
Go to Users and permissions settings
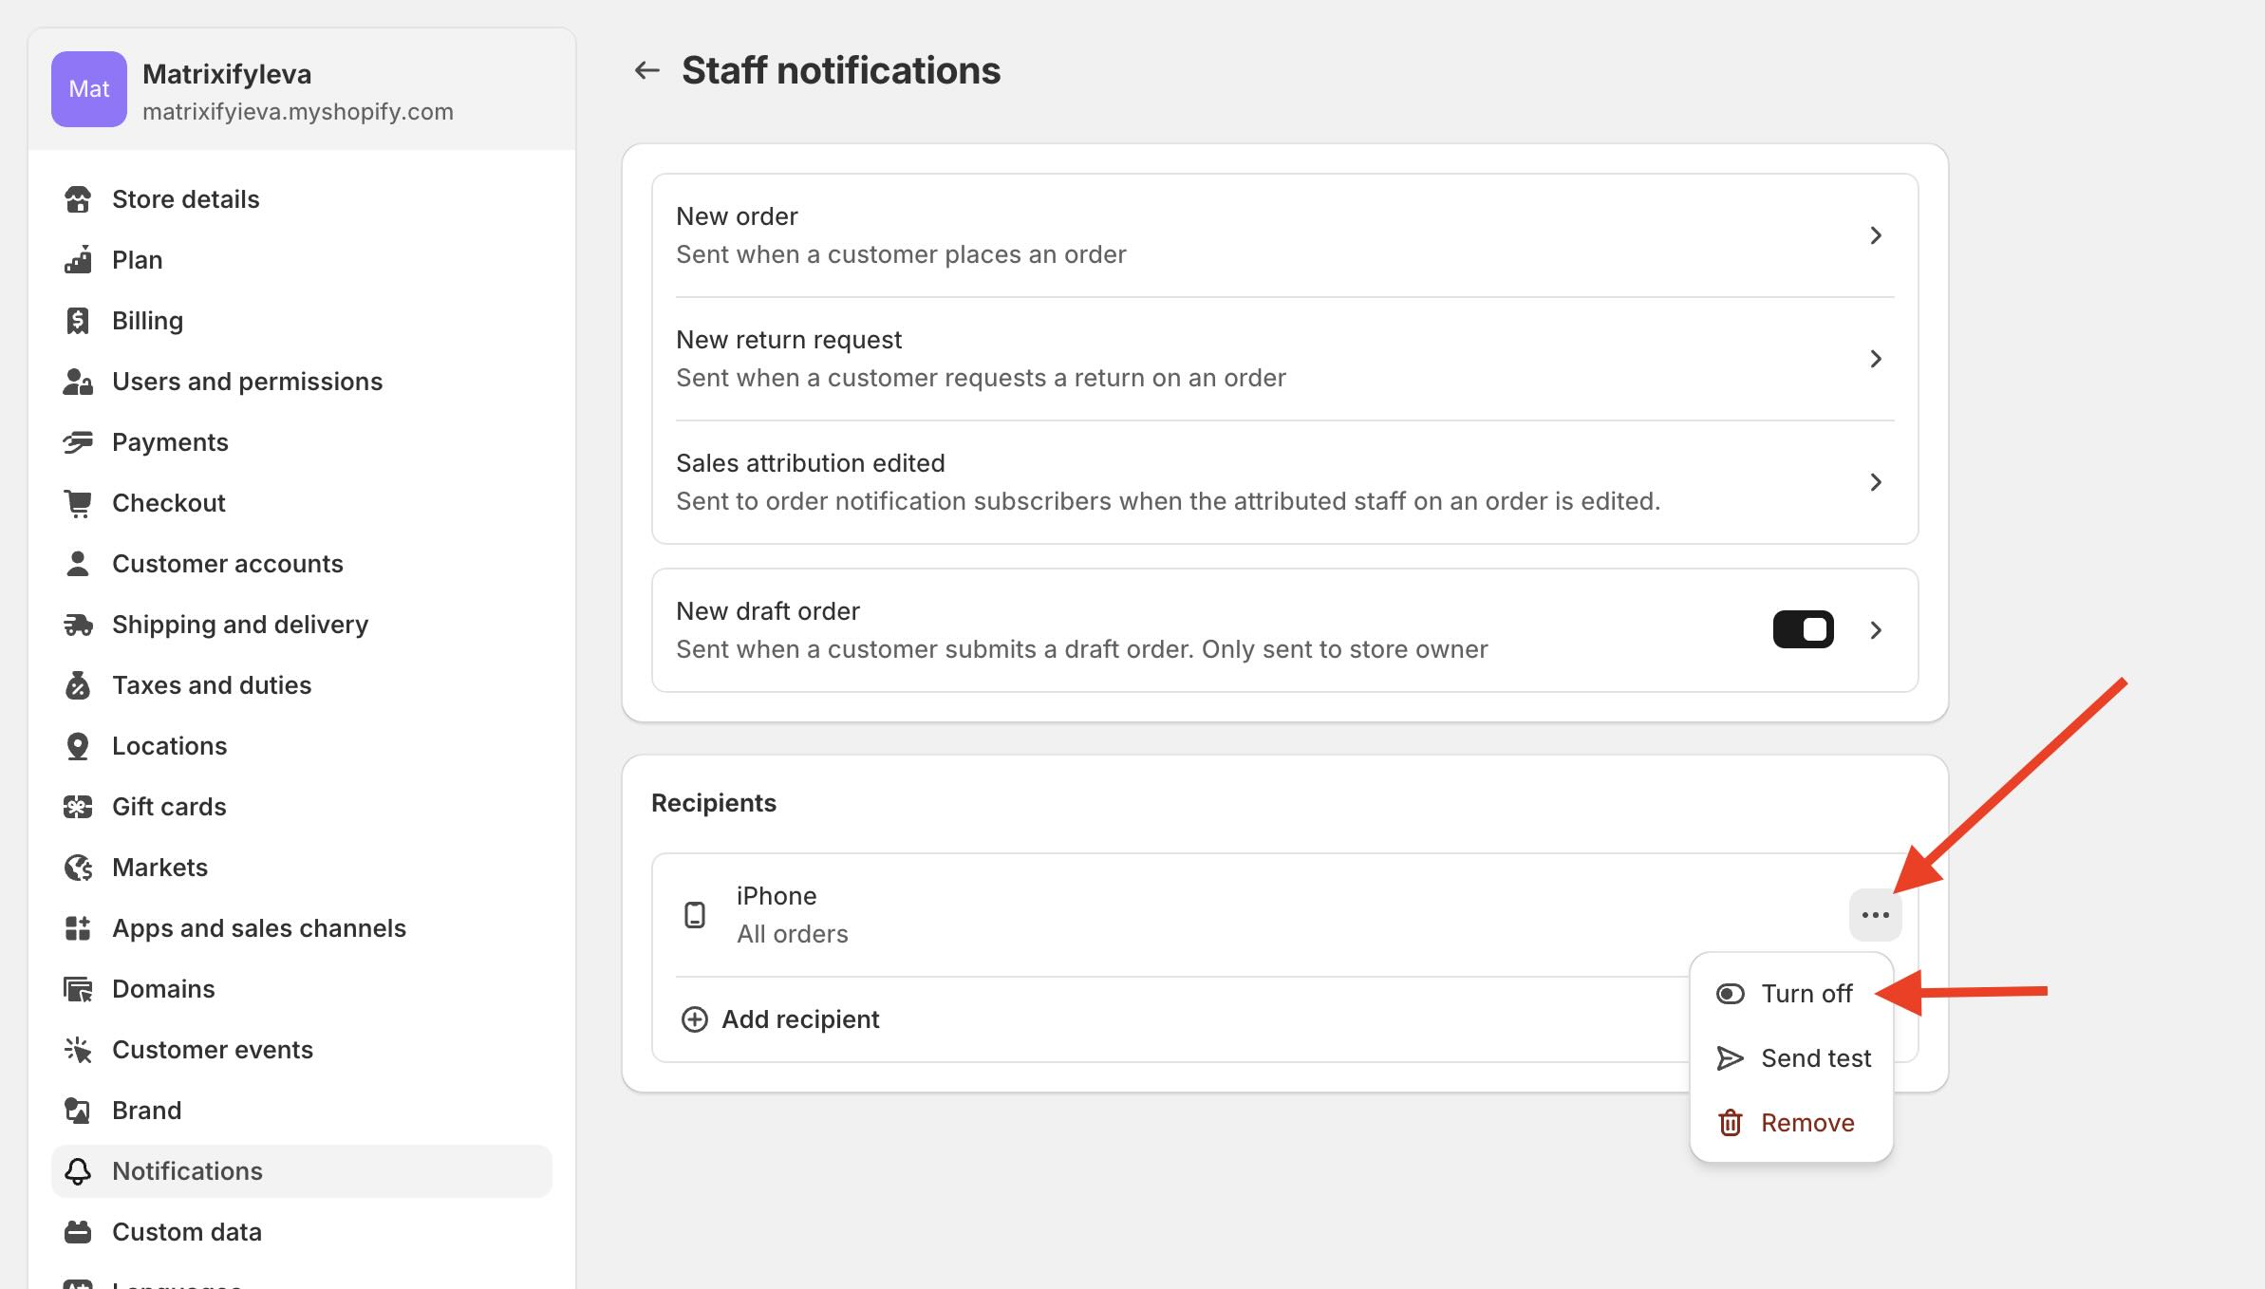click(x=247, y=382)
